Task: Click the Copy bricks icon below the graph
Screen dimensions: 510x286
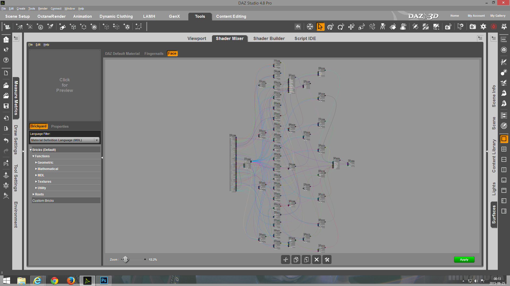Action: tap(296, 260)
